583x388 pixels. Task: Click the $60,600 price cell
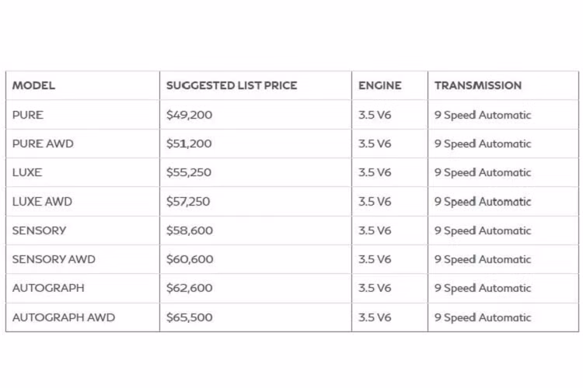click(x=190, y=259)
